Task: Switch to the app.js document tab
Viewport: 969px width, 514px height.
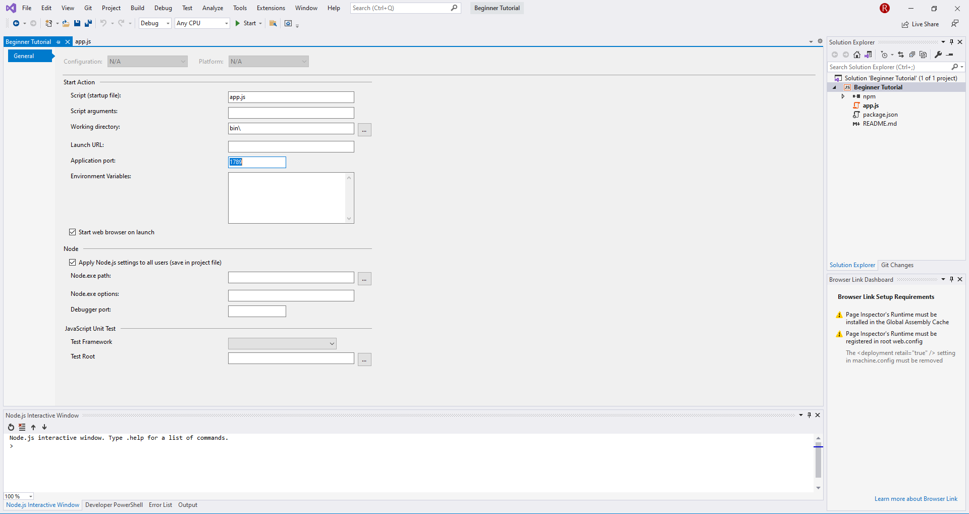Action: [83, 42]
